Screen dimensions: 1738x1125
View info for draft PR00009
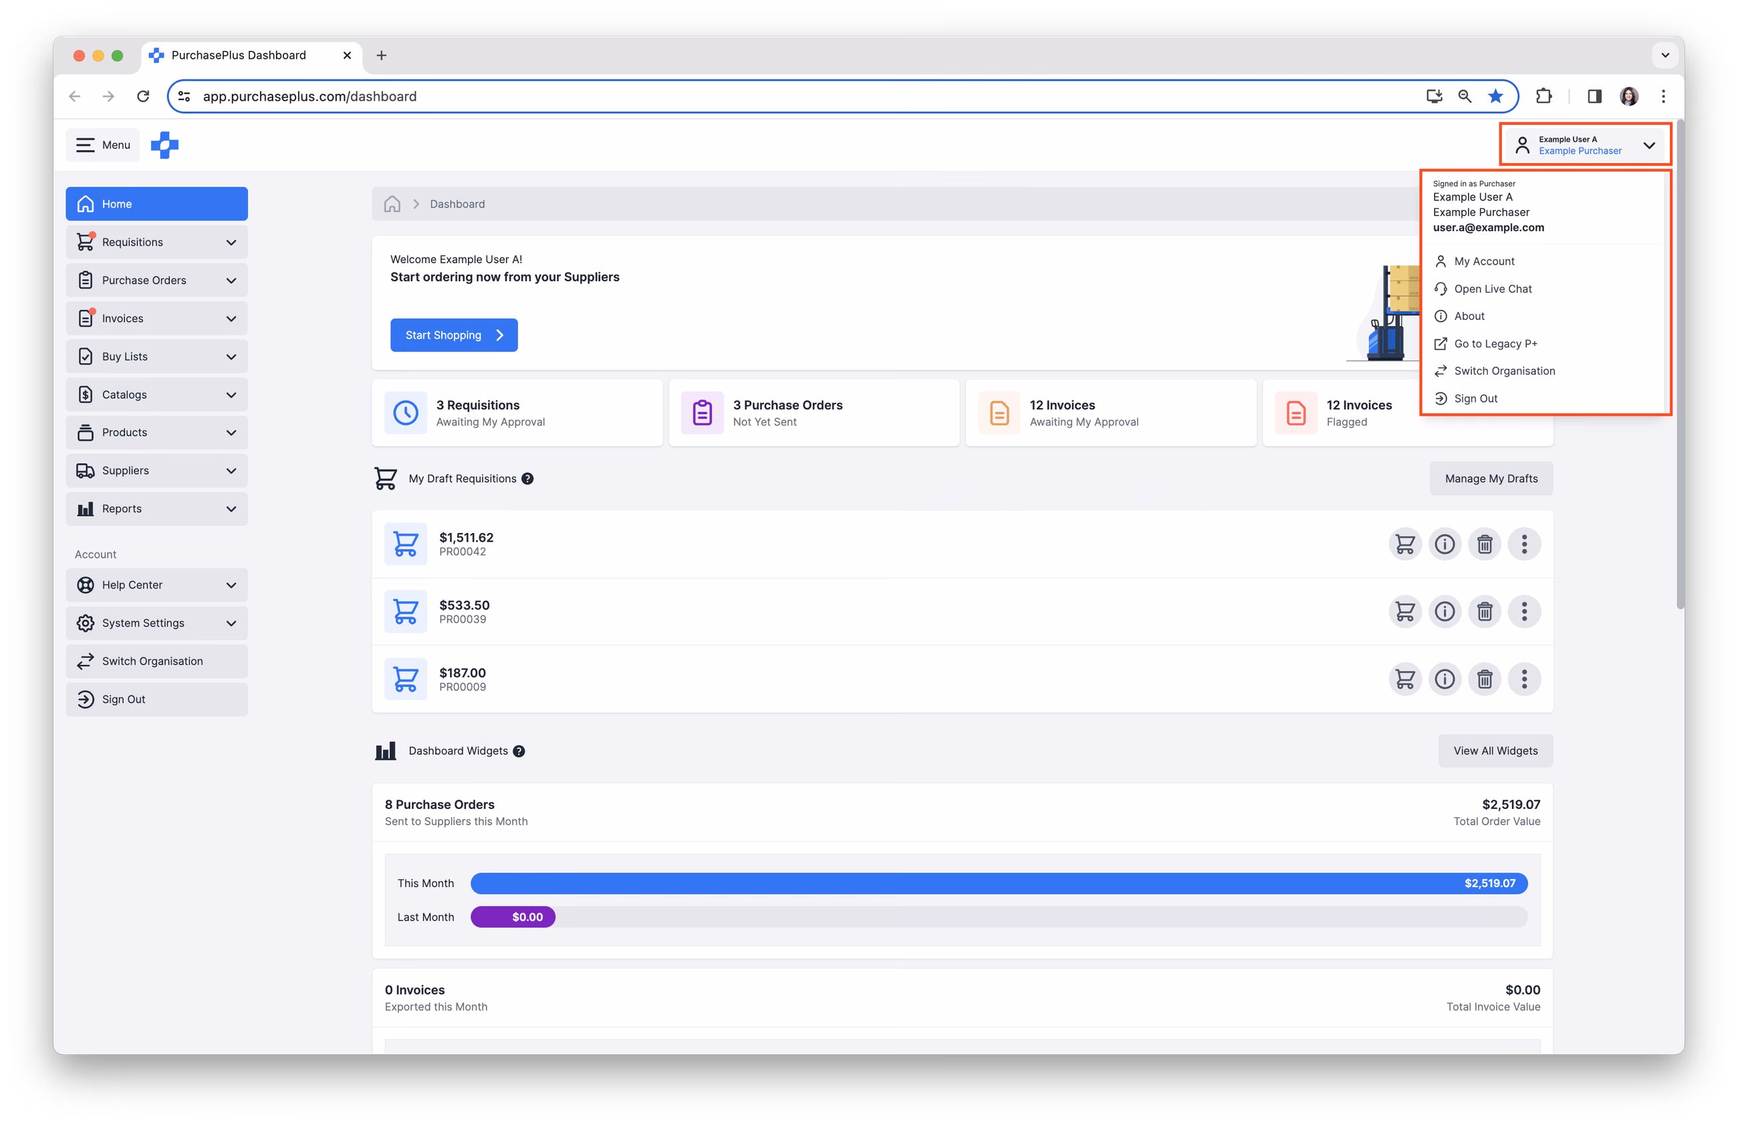(x=1445, y=679)
